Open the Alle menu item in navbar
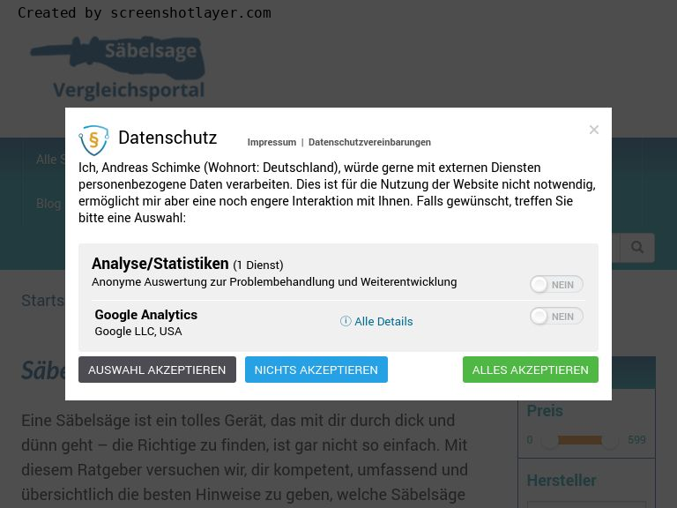The image size is (677, 508). pos(47,160)
